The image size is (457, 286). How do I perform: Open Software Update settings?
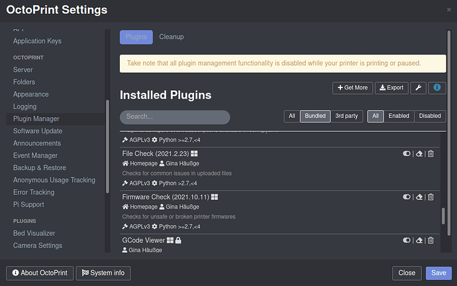[x=38, y=131]
